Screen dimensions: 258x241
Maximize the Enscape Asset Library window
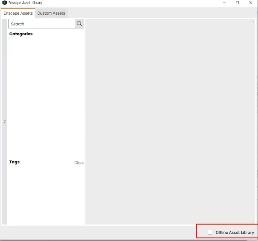(237, 3)
